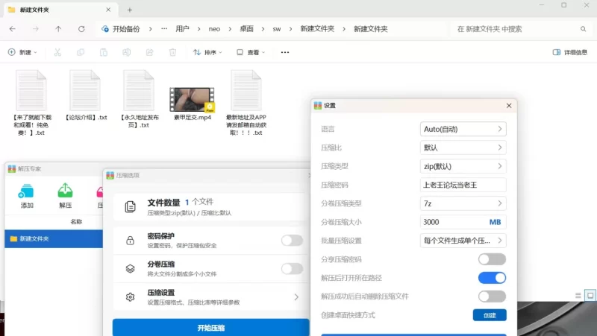Click the 在 新建文件夹 中搜索 box
597x336 pixels.
tap(522, 29)
